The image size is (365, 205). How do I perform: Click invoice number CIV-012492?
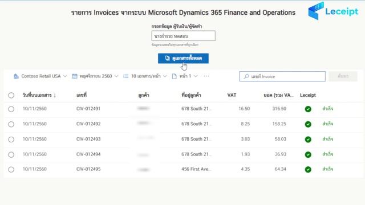88,124
